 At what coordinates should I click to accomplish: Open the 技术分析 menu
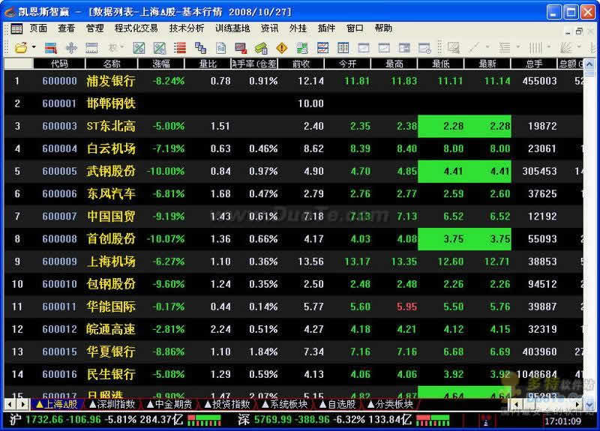click(x=187, y=28)
